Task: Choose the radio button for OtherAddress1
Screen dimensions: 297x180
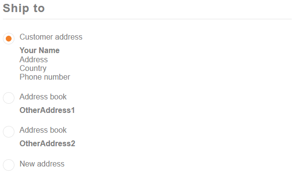Action: click(9, 98)
